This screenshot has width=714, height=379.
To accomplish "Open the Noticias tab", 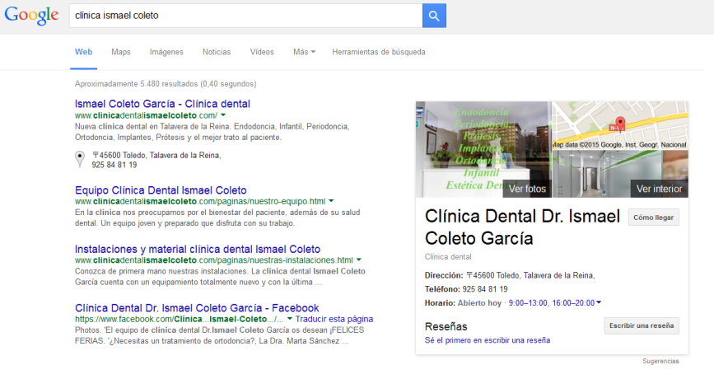I will click(217, 52).
